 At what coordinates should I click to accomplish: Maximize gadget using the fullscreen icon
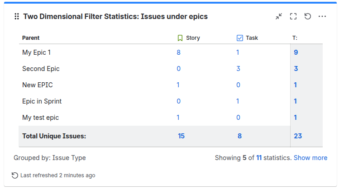tap(293, 16)
